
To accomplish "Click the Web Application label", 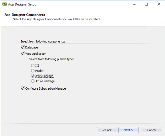I will [x=36, y=54].
